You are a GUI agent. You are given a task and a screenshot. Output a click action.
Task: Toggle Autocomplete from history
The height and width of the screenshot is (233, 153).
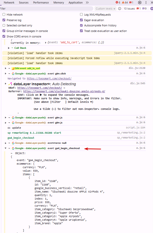click(x=81, y=25)
